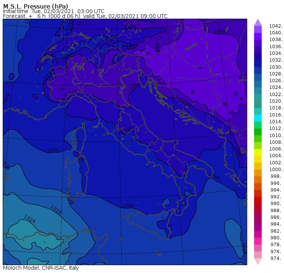This screenshot has width=284, height=273.
Task: Select legend value 1032.
Action: pos(276,60)
